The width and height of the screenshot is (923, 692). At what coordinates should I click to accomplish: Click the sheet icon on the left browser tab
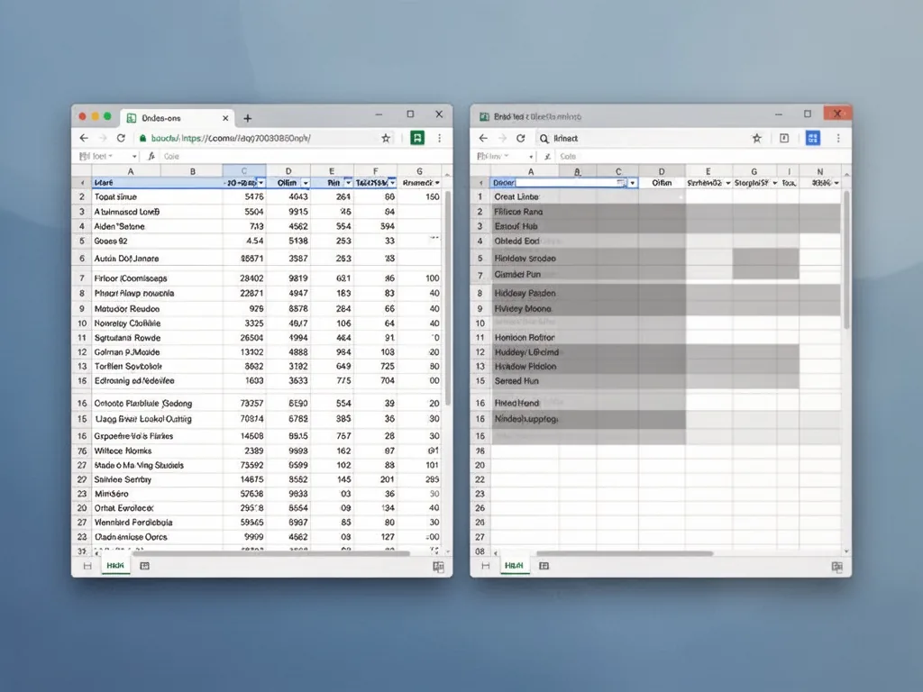tap(132, 118)
